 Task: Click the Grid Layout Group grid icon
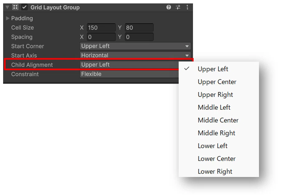15,7
